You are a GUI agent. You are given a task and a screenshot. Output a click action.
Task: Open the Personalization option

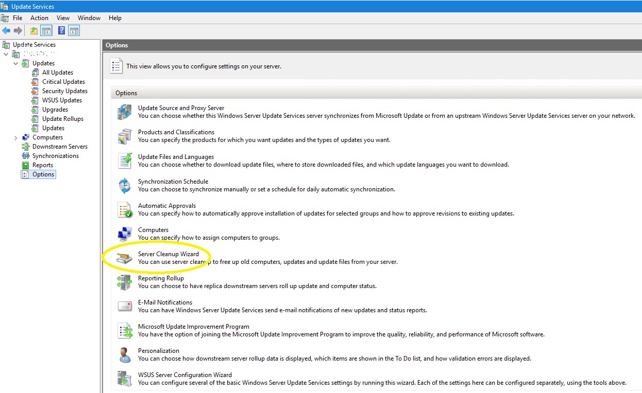click(x=159, y=351)
